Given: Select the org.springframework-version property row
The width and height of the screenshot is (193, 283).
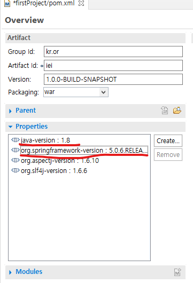Looking at the screenshot, I should tap(84, 150).
